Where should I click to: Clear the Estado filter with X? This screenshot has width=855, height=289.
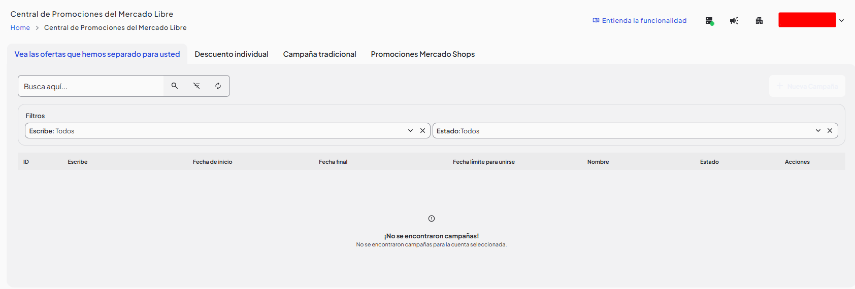tap(830, 131)
